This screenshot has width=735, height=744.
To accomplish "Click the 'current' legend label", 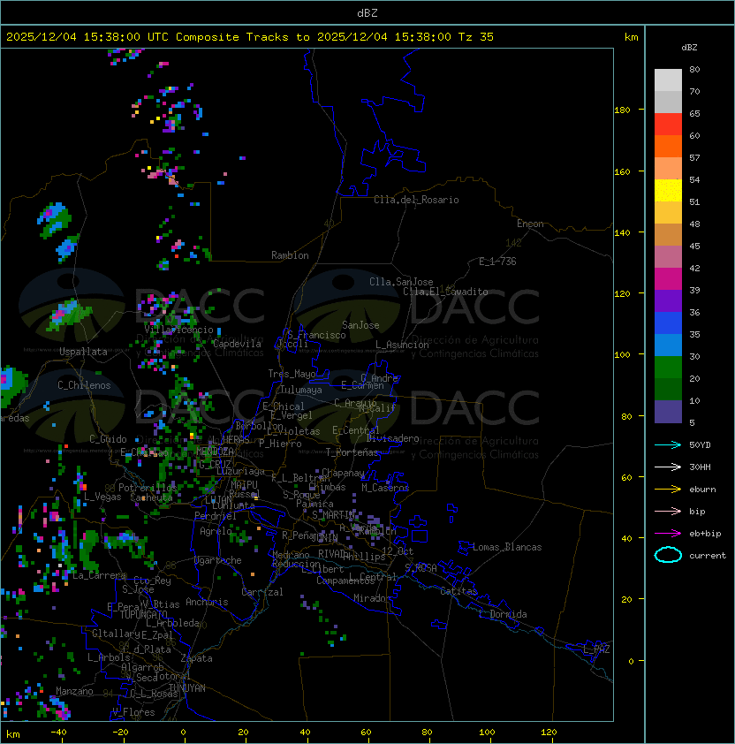I will (708, 555).
